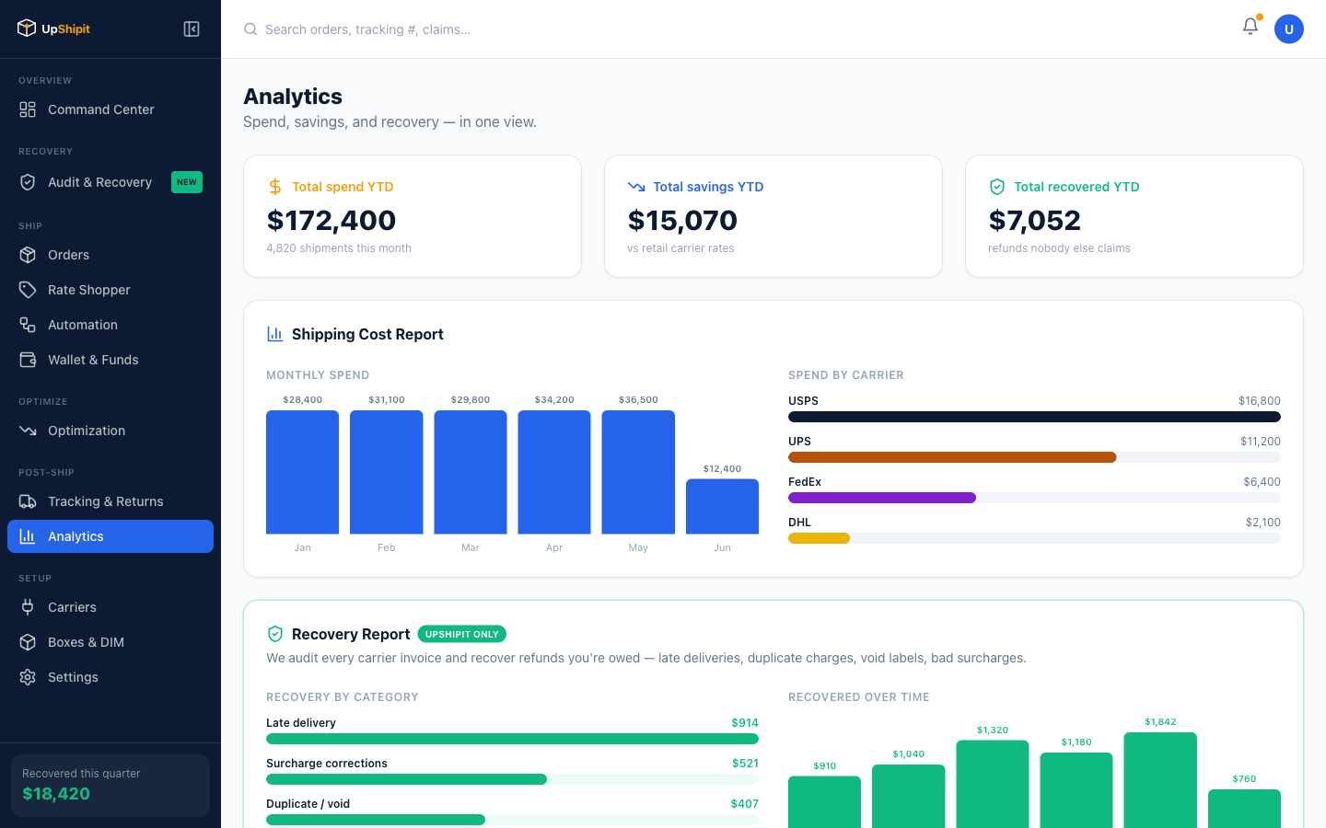This screenshot has width=1326, height=828.
Task: Click the dollar icon on Total spend
Action: click(x=274, y=187)
